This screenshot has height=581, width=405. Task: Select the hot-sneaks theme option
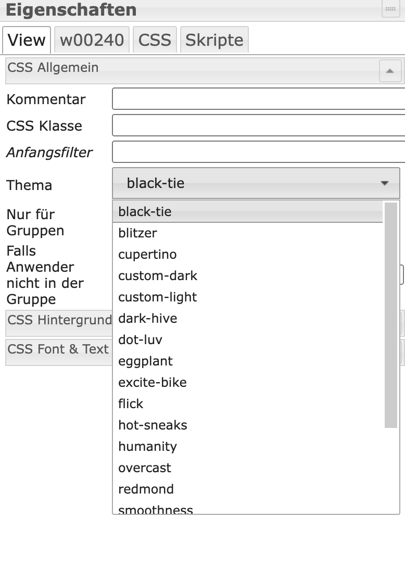pos(153,425)
